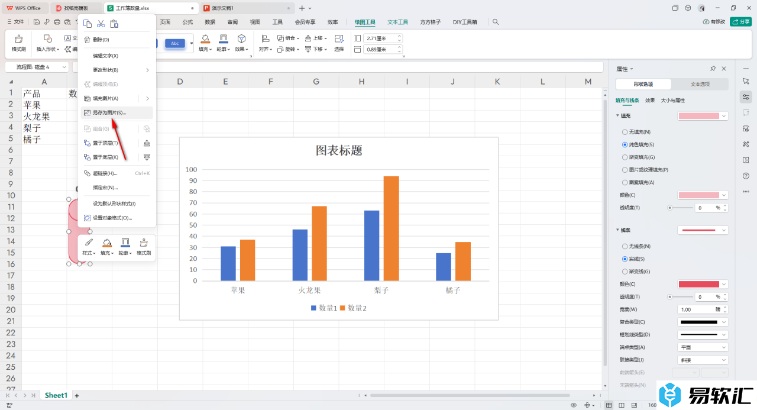
Task: Open 填充 dropdown in mini toolbar
Action: 107,247
